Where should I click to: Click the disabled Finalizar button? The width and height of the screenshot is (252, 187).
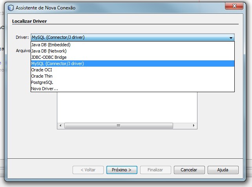point(155,170)
